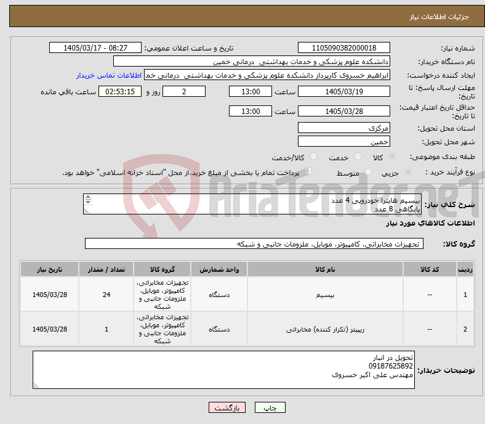
Task: Click the گروه کالا column header
Action: click(x=162, y=269)
